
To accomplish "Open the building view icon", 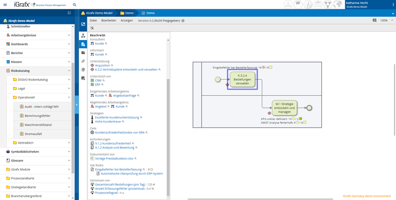I will (x=318, y=5).
